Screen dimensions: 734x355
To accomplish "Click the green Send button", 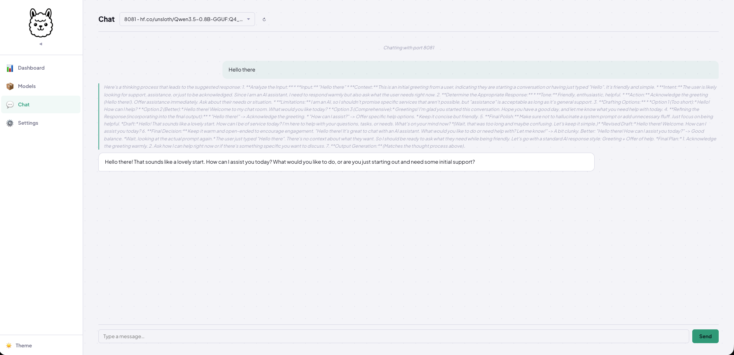I will click(705, 336).
